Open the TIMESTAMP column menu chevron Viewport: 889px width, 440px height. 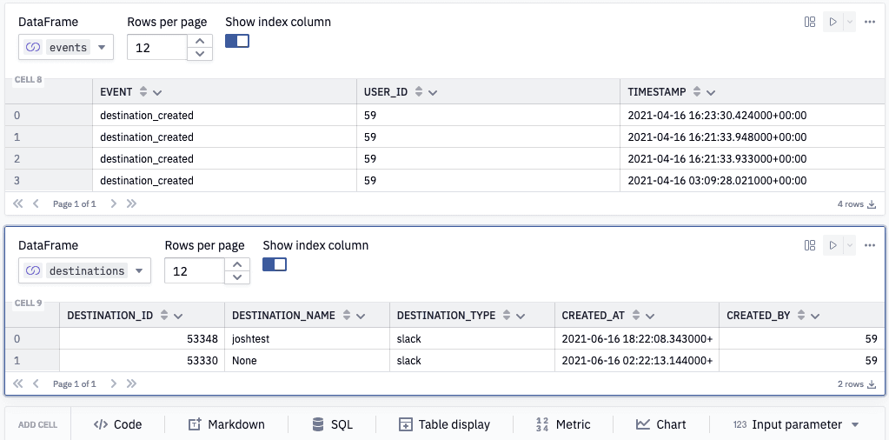[711, 92]
